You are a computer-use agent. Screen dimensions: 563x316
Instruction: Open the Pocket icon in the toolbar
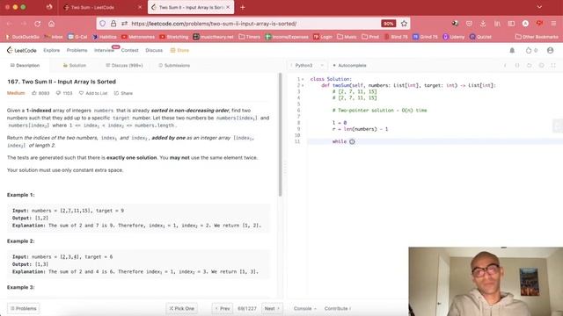469,24
